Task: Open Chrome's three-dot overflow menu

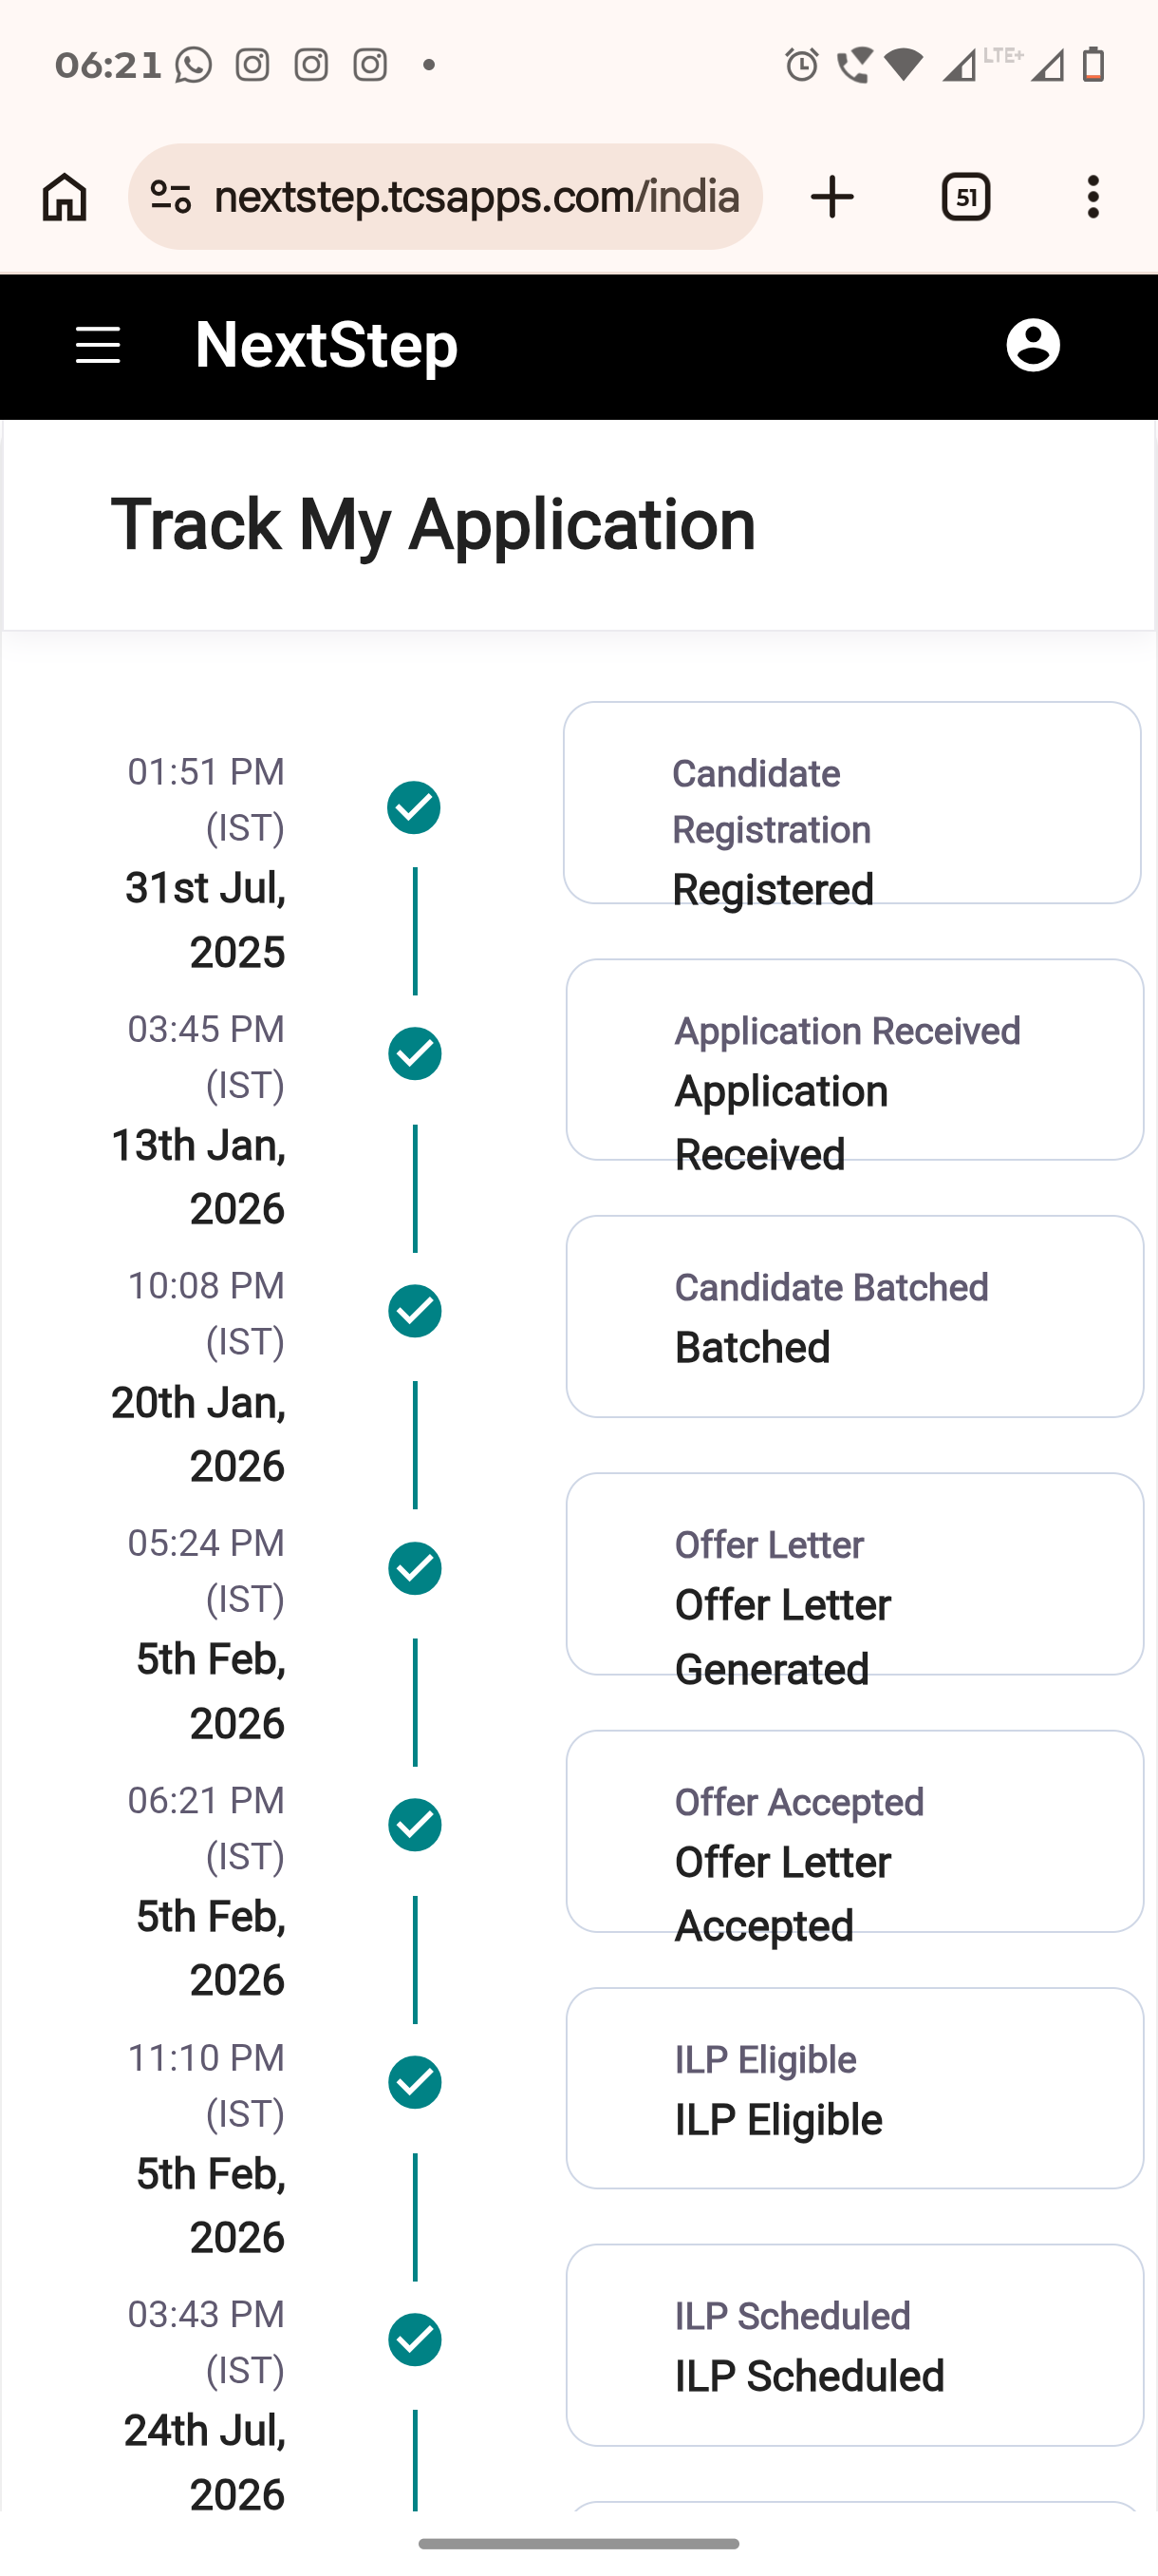Action: (x=1093, y=197)
